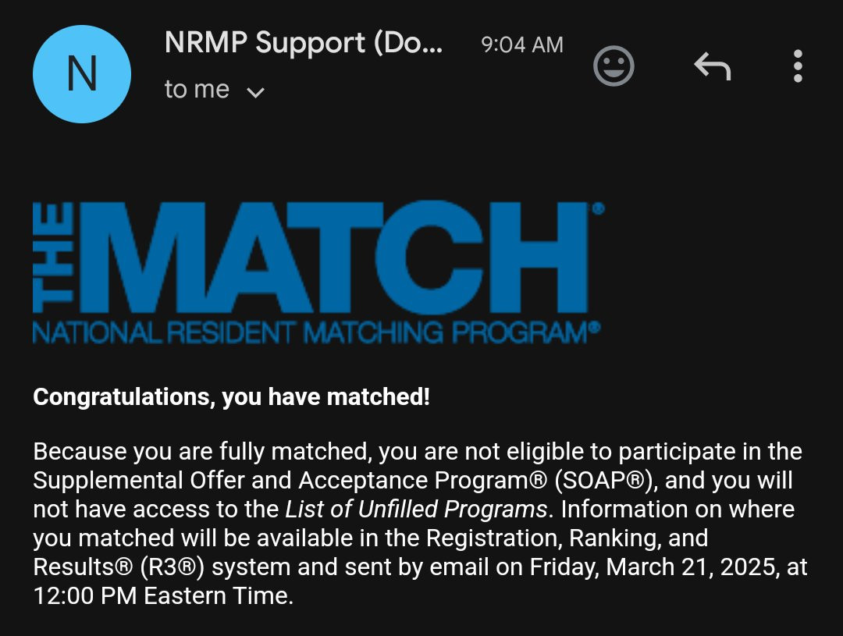Open the large MATCH logo image

(x=318, y=272)
